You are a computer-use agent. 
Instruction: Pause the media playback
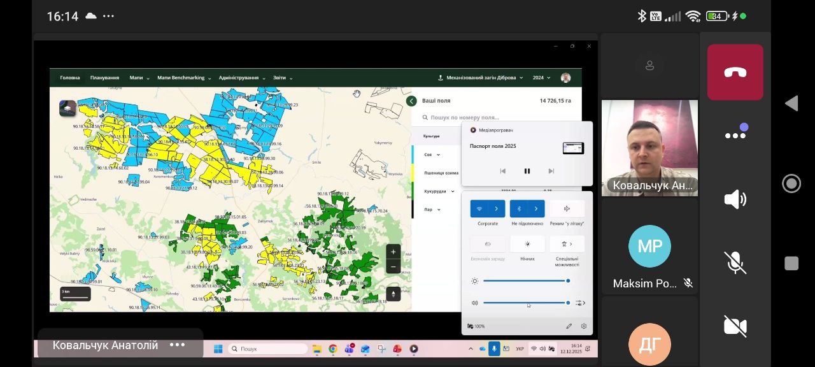[x=527, y=171]
